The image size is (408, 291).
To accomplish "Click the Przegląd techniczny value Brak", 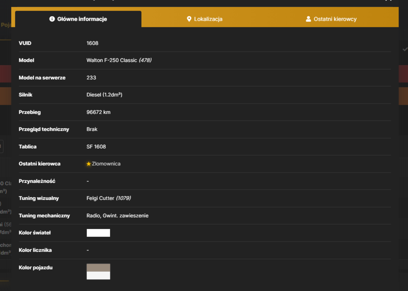I will (92, 129).
